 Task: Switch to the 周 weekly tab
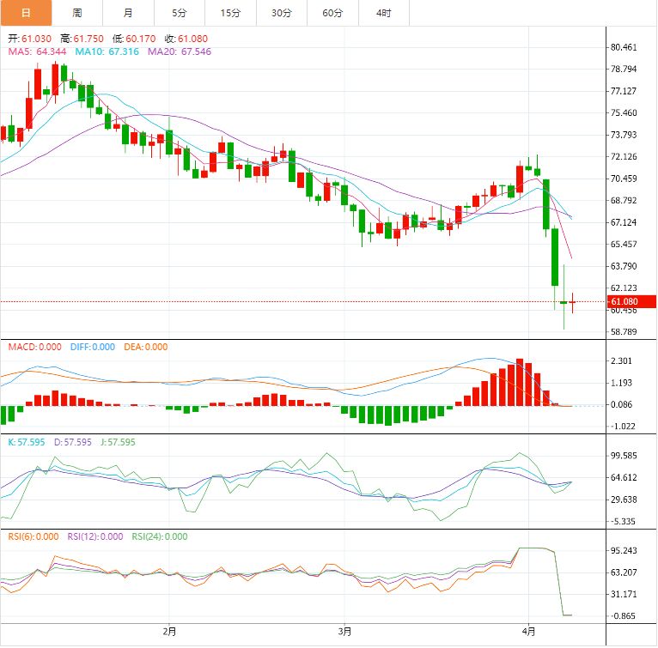click(77, 13)
